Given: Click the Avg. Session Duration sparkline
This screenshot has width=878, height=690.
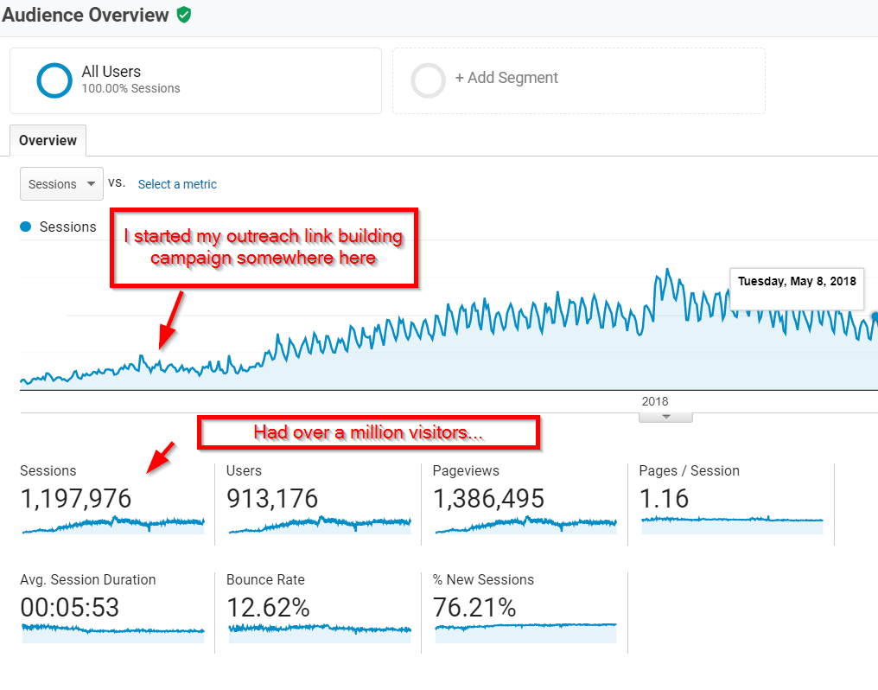Looking at the screenshot, I should tap(112, 629).
